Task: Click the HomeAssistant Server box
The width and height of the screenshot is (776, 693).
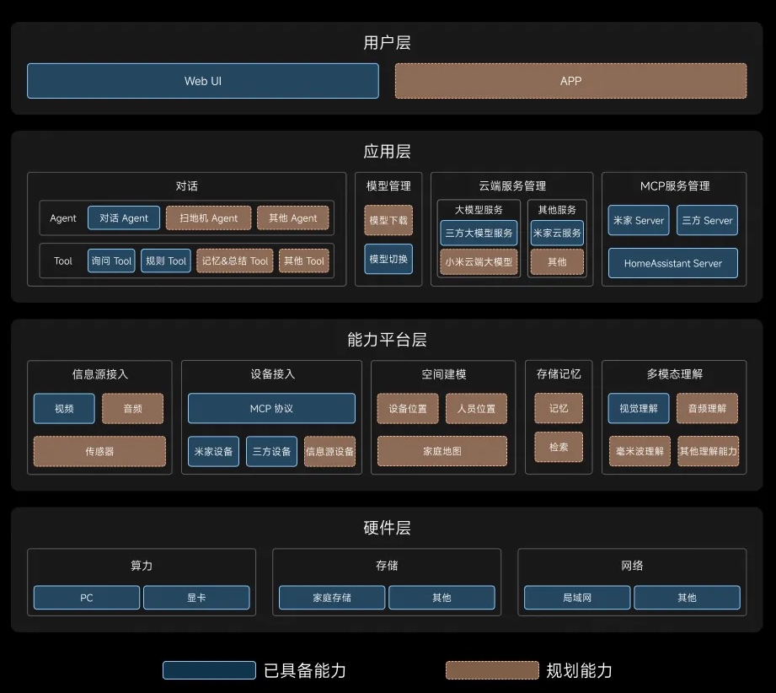Action: pos(672,263)
